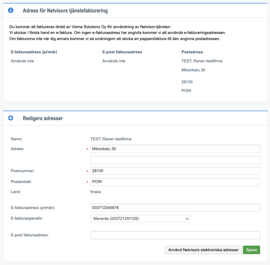Focus the Adress field with Mikonkatu 30
This screenshot has width=270, height=265.
tap(175, 149)
